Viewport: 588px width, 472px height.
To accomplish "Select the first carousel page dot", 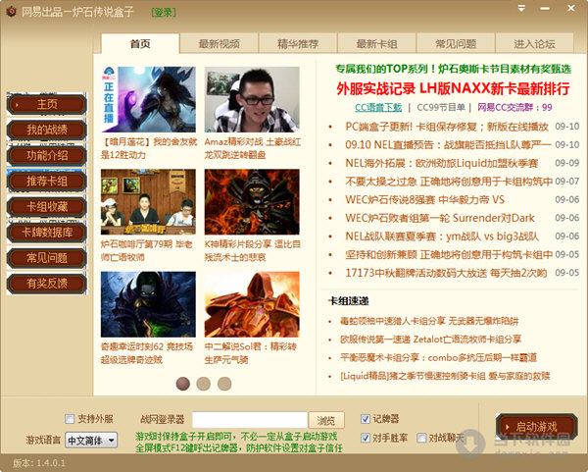I will click(183, 384).
